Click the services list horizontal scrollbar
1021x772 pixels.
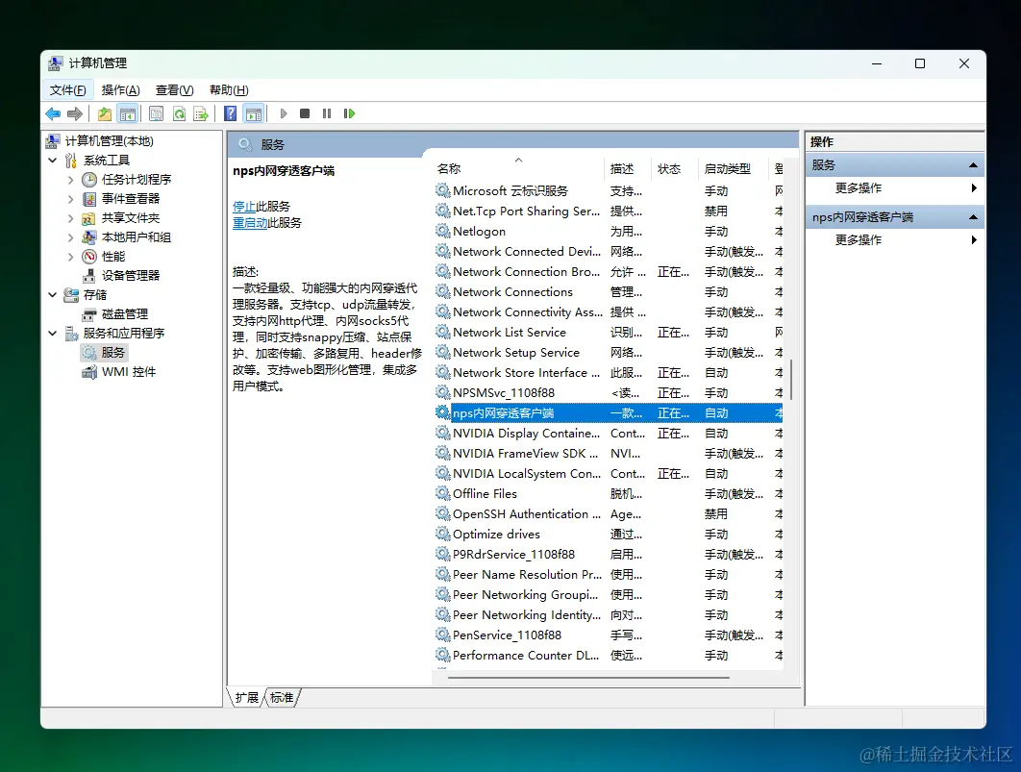588,678
